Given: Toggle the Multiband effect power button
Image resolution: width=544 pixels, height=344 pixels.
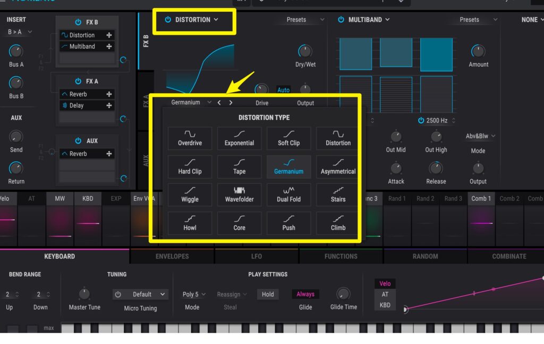Looking at the screenshot, I should 341,20.
